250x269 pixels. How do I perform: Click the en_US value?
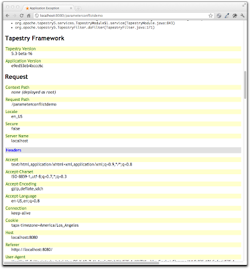click(x=17, y=116)
